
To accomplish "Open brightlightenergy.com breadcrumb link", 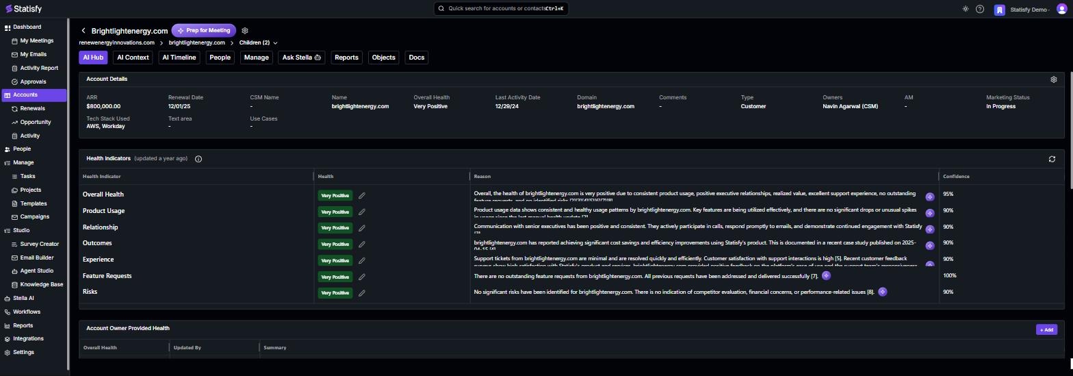I will 197,43.
